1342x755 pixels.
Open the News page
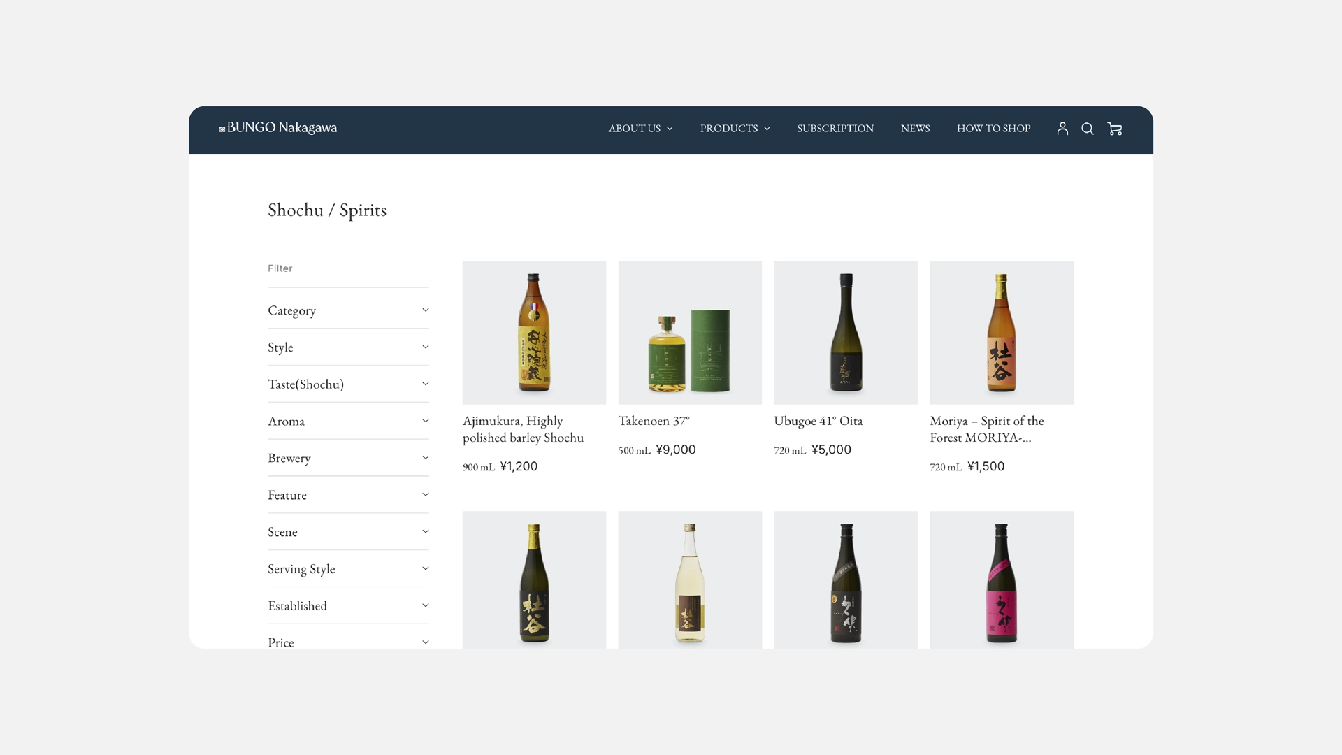[915, 129]
